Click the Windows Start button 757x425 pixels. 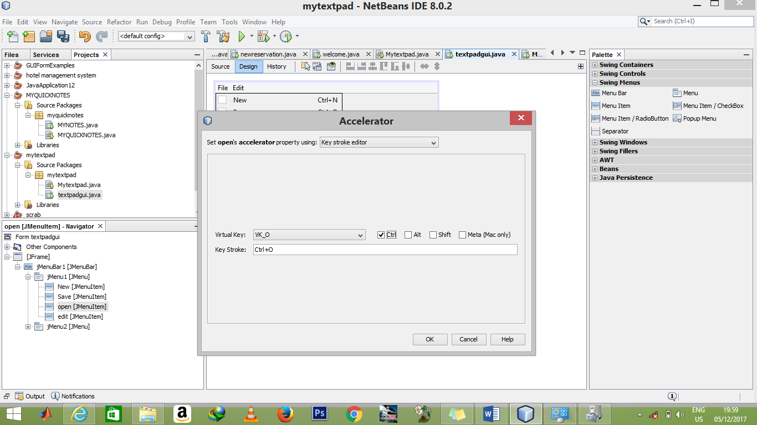tap(13, 414)
